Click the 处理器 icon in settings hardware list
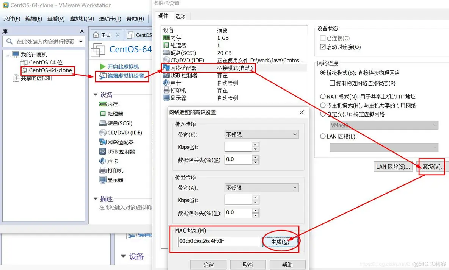The width and height of the screenshot is (449, 270). tap(166, 45)
